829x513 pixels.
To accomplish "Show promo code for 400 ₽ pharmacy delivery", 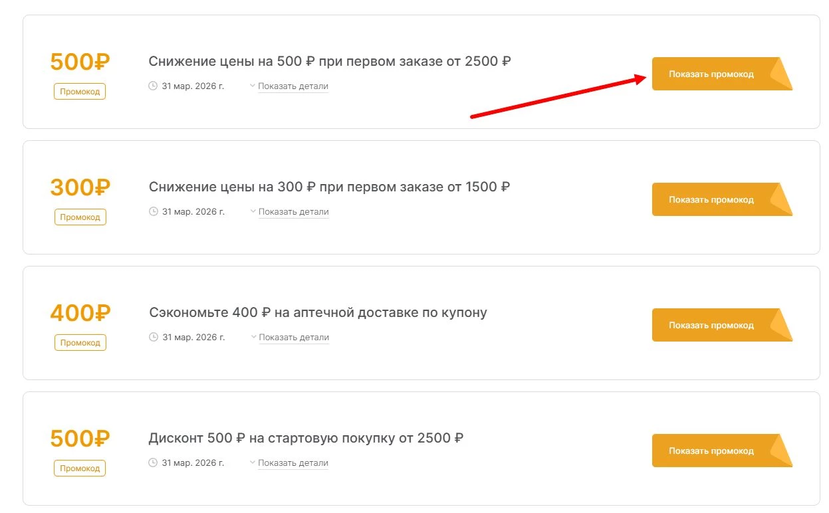I will coord(711,325).
